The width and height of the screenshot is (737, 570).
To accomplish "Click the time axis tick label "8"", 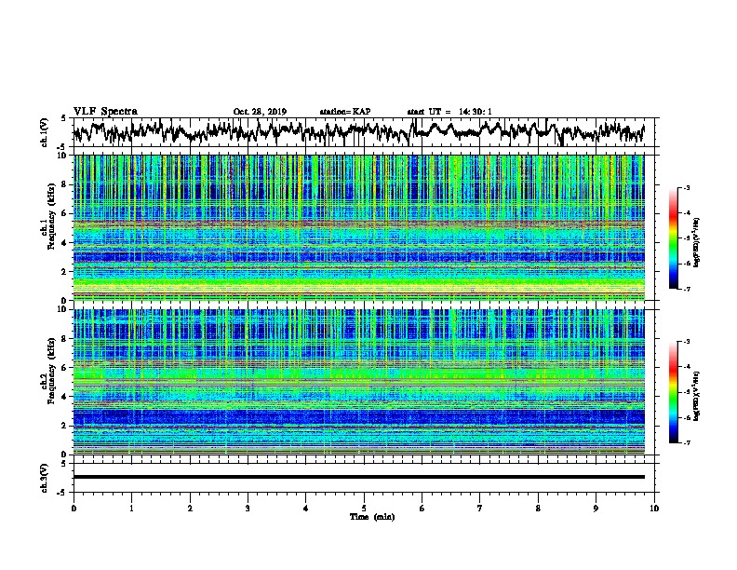I will click(538, 509).
